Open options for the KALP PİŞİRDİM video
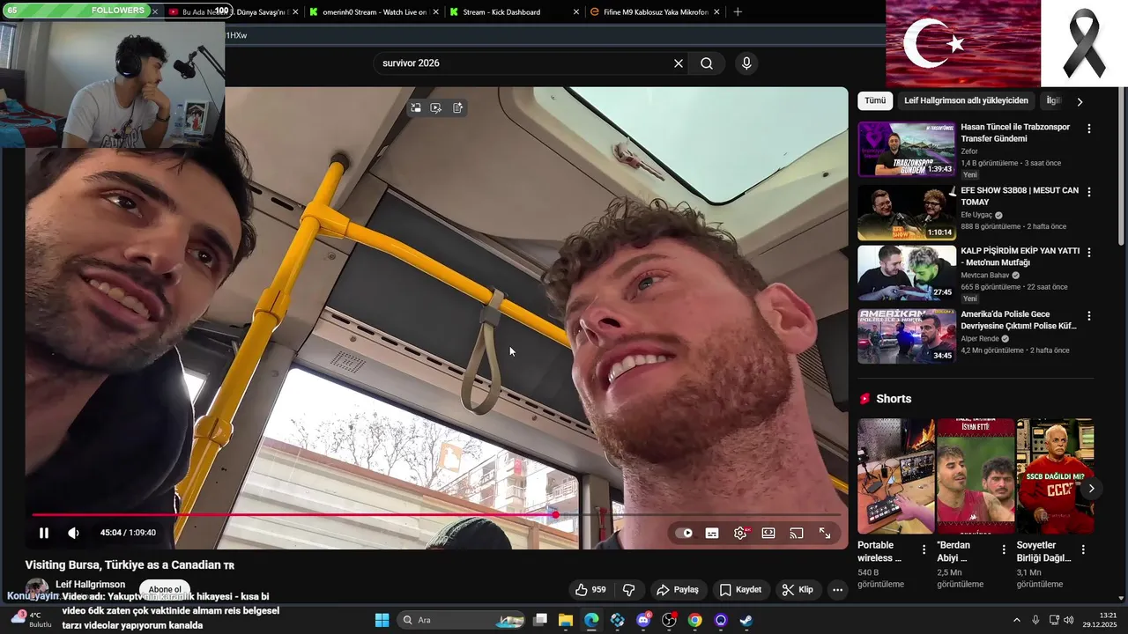The height and width of the screenshot is (634, 1128). coord(1089,252)
